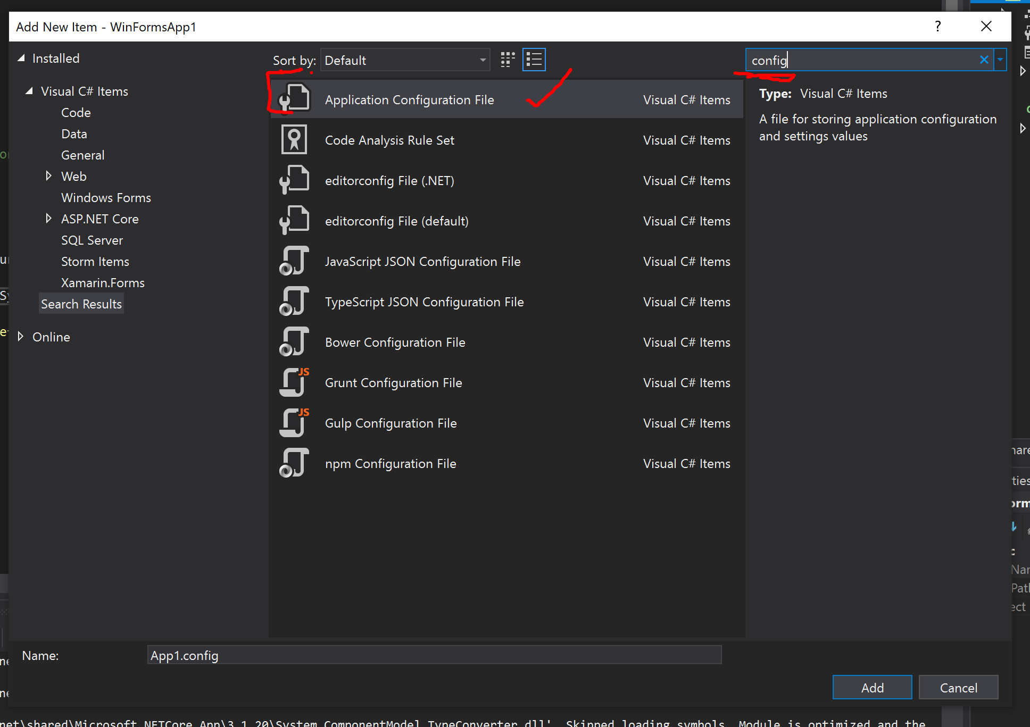Viewport: 1030px width, 727px height.
Task: Click the config search input field
Action: (862, 60)
